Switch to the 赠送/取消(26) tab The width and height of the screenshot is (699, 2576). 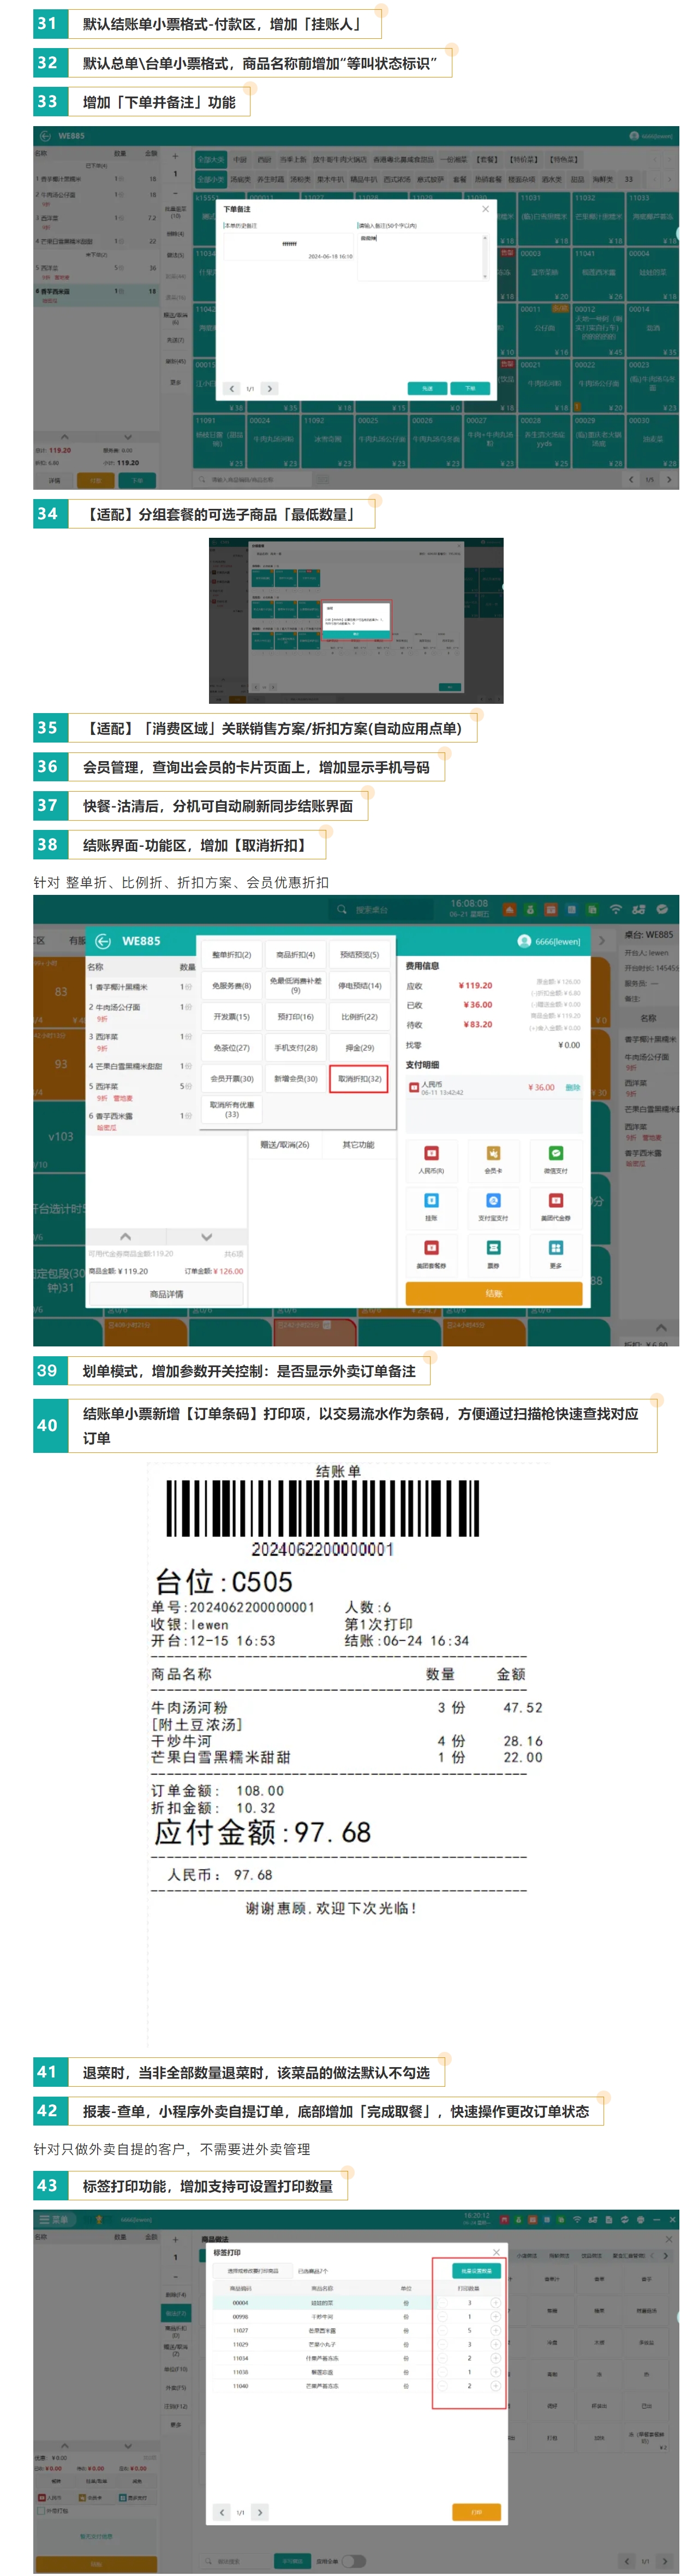[x=285, y=1144]
